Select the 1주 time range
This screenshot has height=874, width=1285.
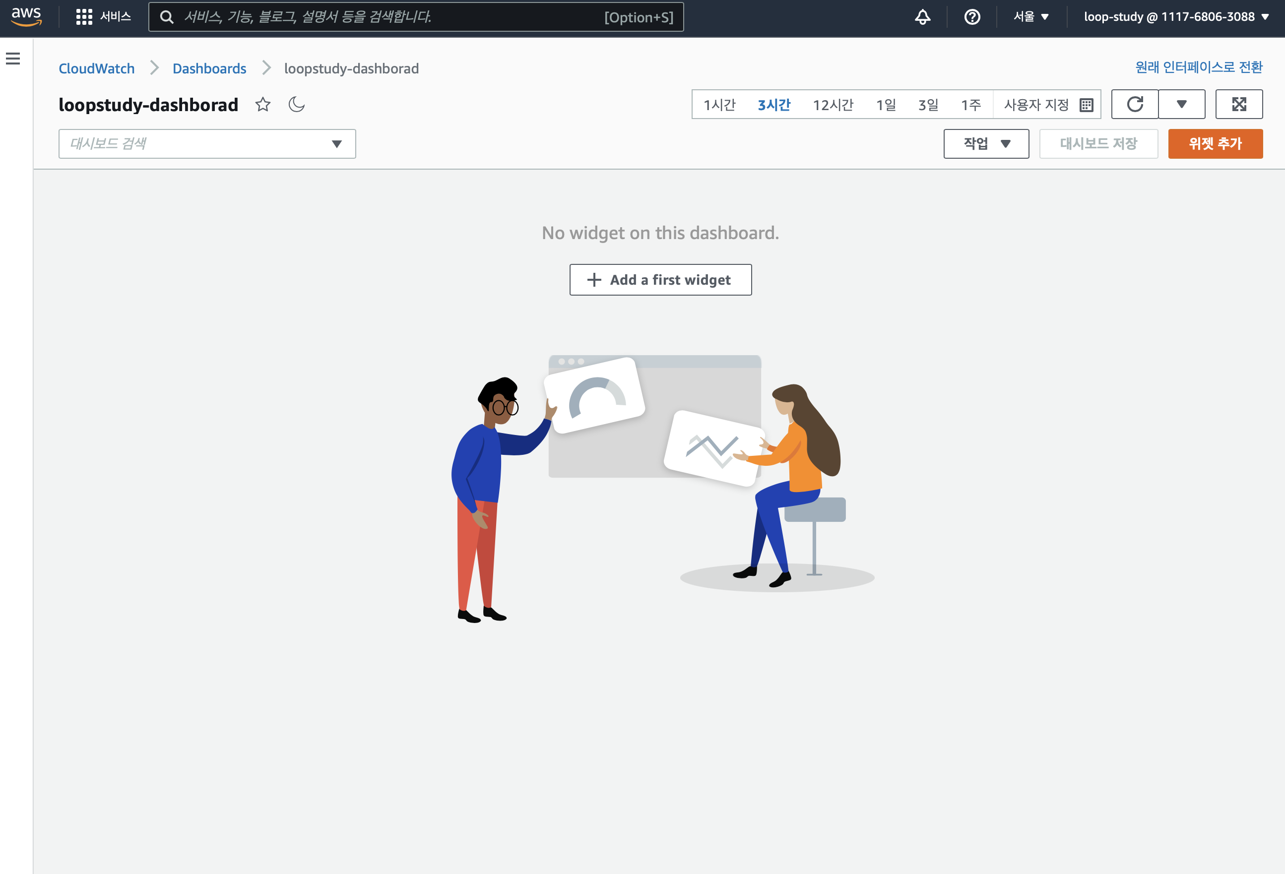tap(970, 105)
